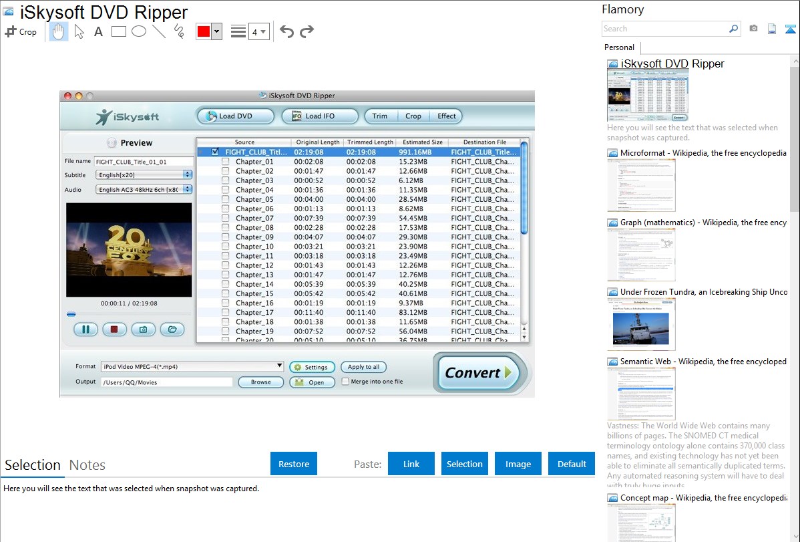Pause the preview playback
This screenshot has height=542, width=800.
tap(85, 329)
